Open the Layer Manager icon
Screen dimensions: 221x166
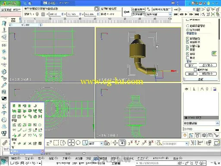pyautogui.click(x=208, y=143)
